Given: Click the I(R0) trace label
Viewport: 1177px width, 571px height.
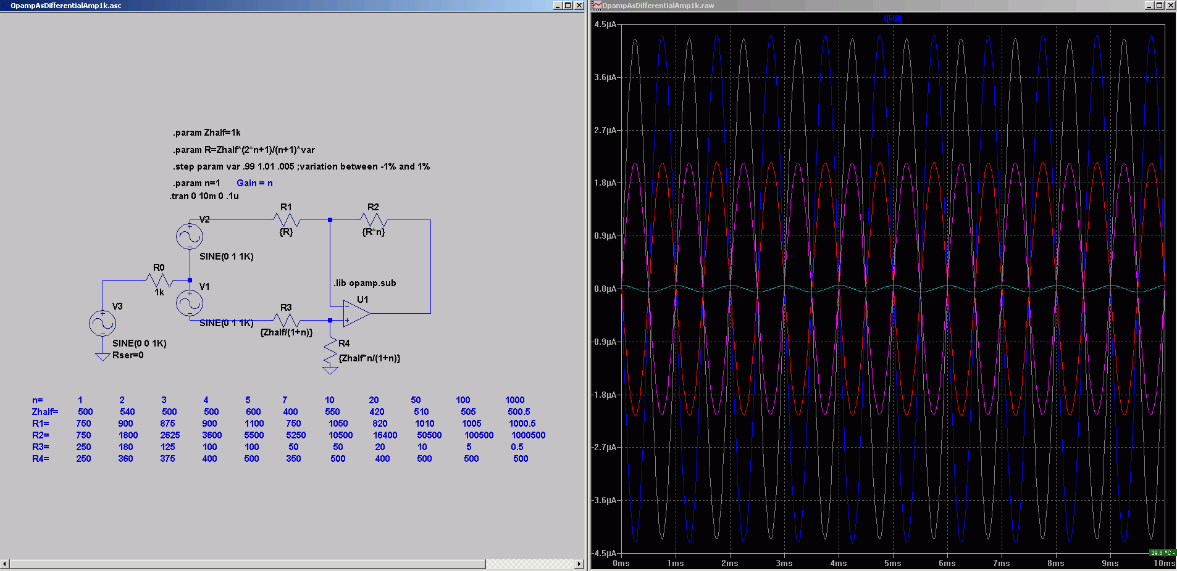Looking at the screenshot, I should point(892,18).
